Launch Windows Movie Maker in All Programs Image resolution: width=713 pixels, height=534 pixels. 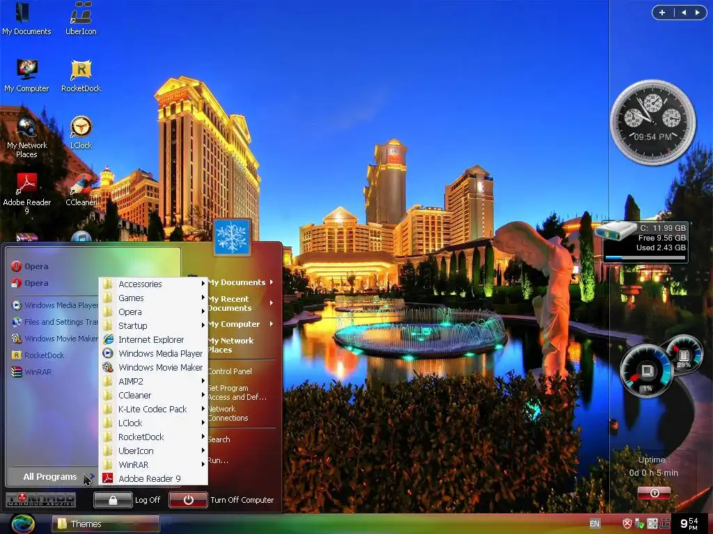153,367
